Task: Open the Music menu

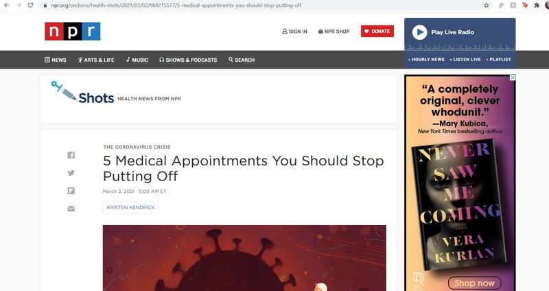Action: [x=137, y=60]
